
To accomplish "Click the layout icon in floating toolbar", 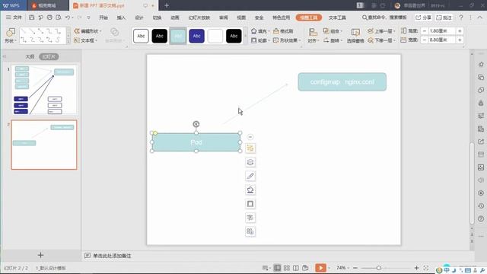I will 250,148.
